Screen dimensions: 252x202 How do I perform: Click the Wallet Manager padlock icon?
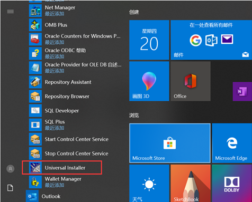pyautogui.click(x=35, y=182)
